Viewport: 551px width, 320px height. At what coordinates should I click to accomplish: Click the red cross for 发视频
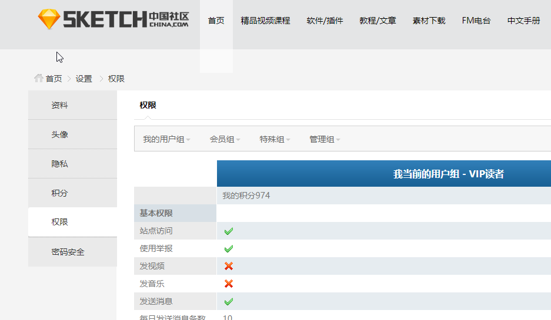click(229, 266)
